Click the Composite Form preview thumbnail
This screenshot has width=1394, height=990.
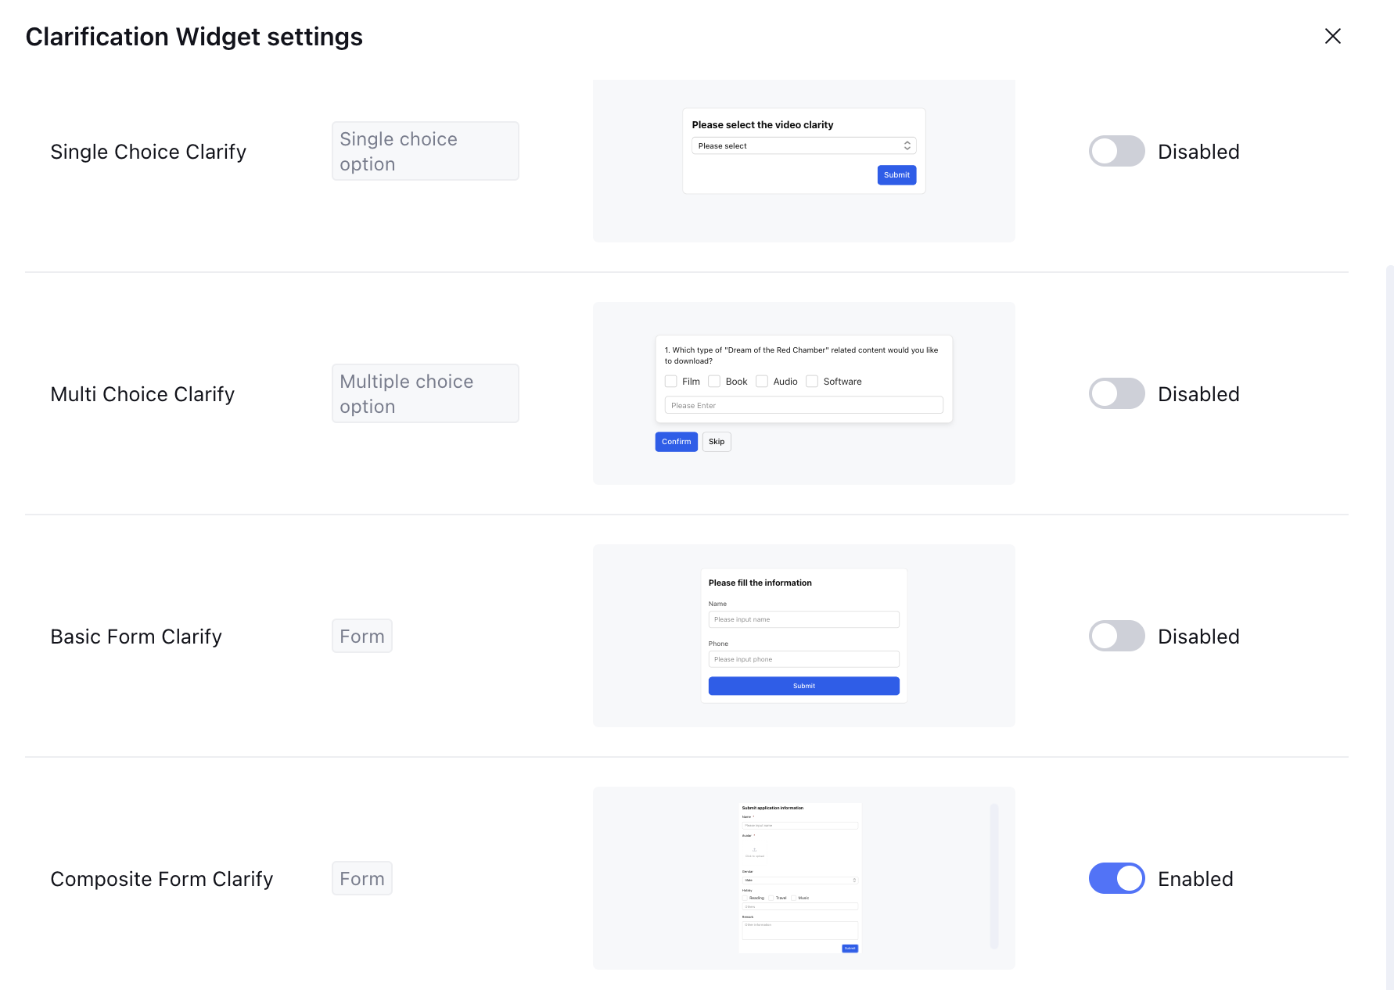[799, 877]
